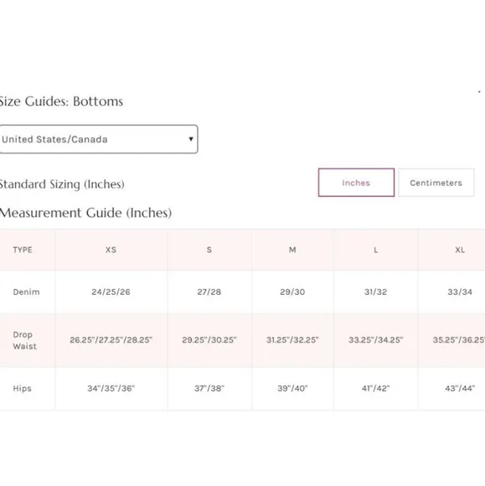Open the United States/Canada region dropdown

coord(98,139)
